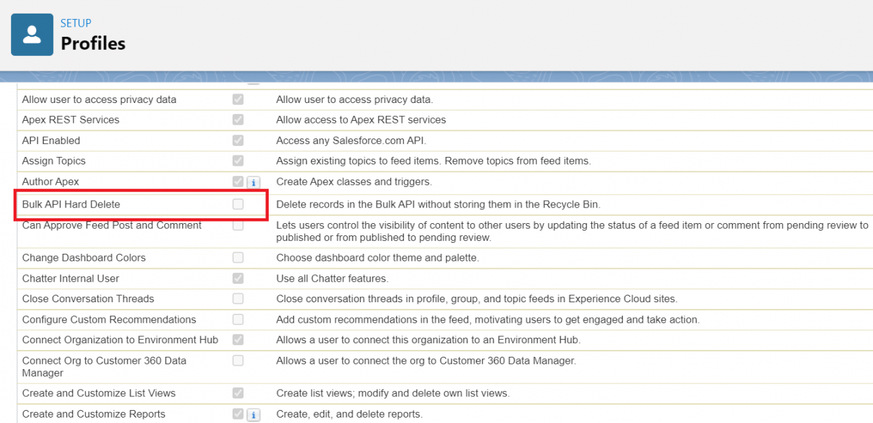The height and width of the screenshot is (423, 873).
Task: Enable Can Approve Feed Post and Comment checkbox
Action: click(x=238, y=225)
